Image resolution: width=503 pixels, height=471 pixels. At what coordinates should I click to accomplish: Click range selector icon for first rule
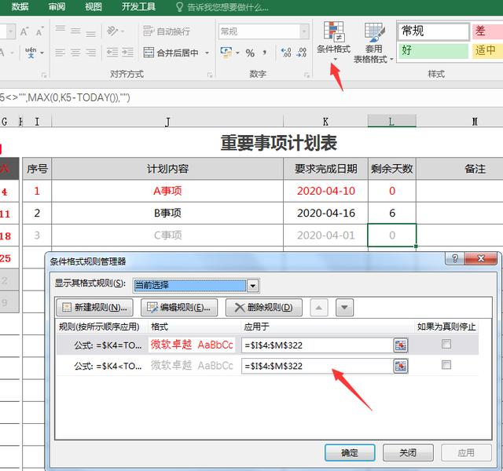[401, 345]
